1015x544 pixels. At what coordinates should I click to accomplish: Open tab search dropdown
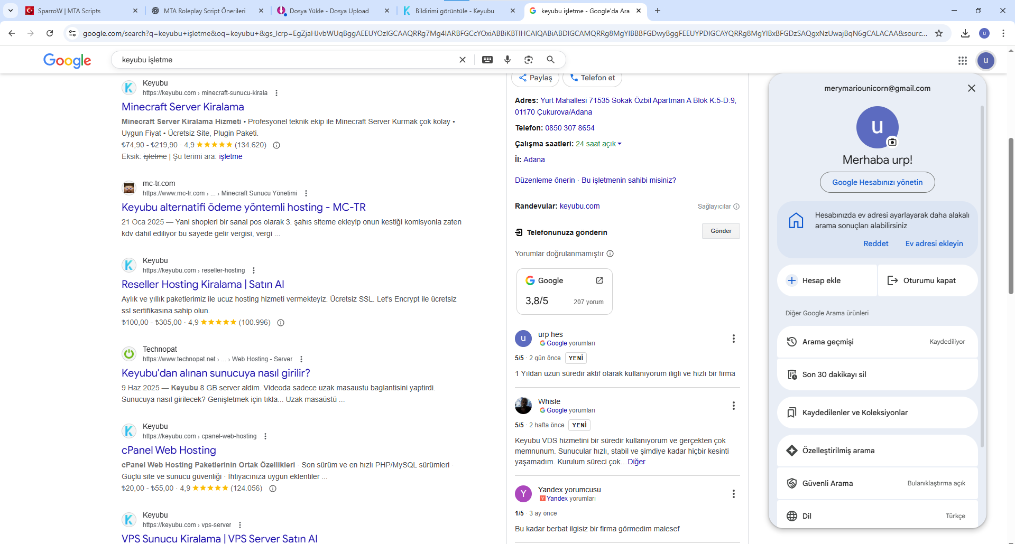[x=11, y=11]
